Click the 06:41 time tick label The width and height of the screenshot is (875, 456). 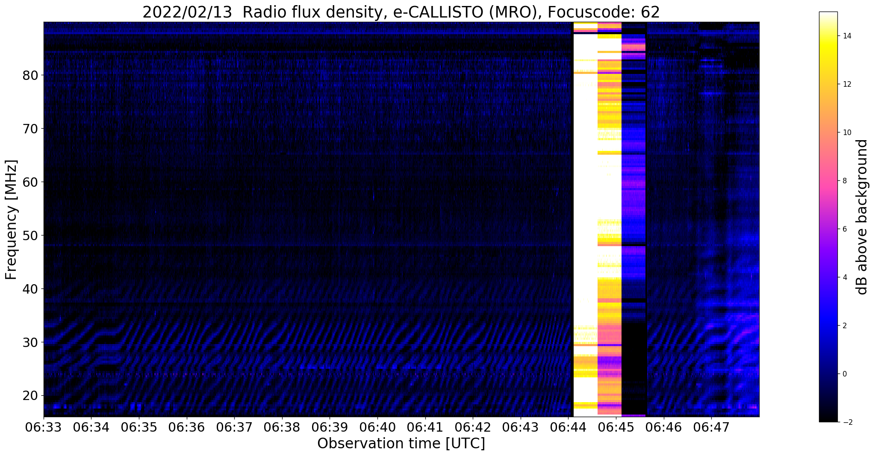click(x=425, y=427)
